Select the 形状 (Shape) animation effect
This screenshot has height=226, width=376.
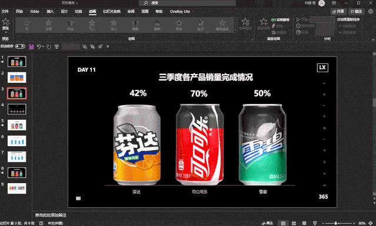click(x=179, y=25)
